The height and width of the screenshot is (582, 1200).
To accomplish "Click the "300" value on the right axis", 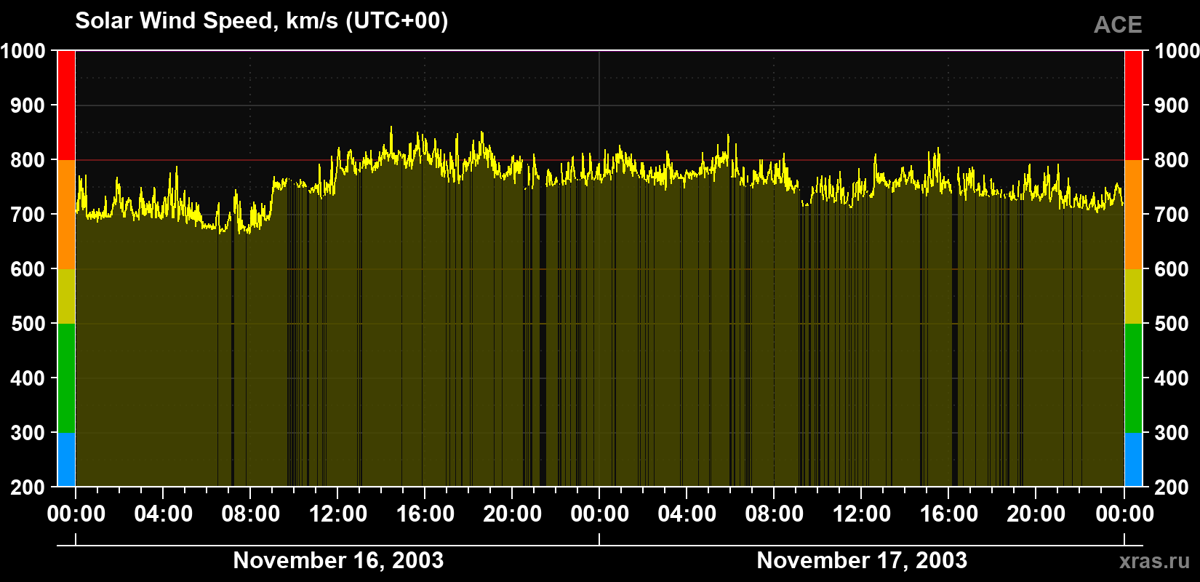I will point(1172,433).
